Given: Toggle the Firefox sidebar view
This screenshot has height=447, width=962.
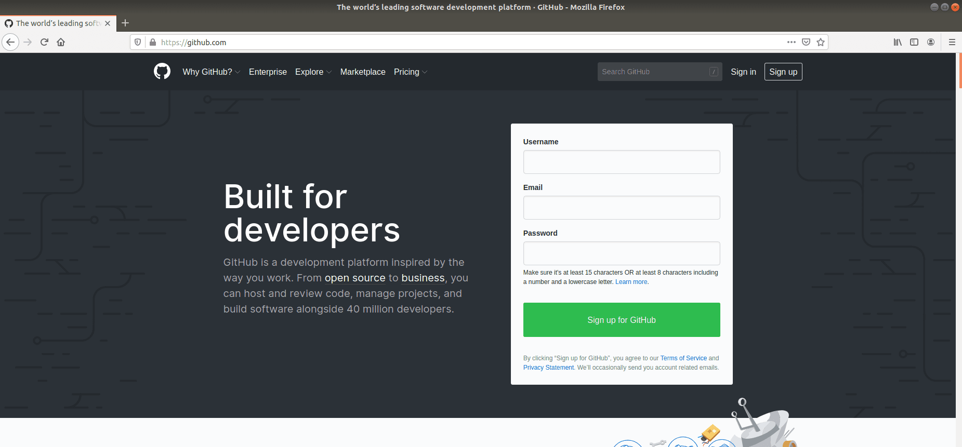Looking at the screenshot, I should [x=914, y=42].
